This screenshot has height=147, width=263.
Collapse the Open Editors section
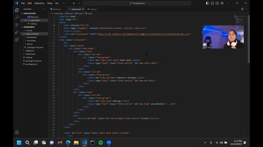(22, 13)
